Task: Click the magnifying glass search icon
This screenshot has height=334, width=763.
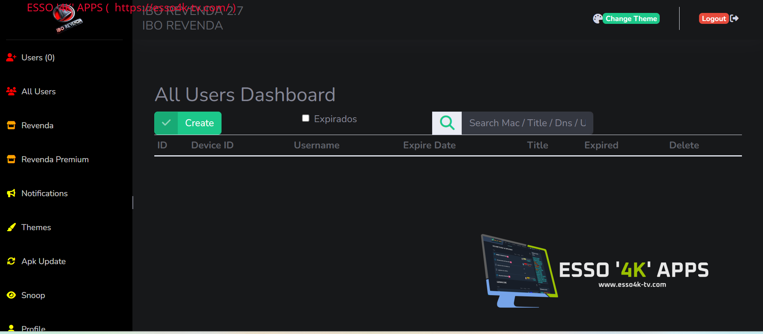Action: tap(447, 123)
